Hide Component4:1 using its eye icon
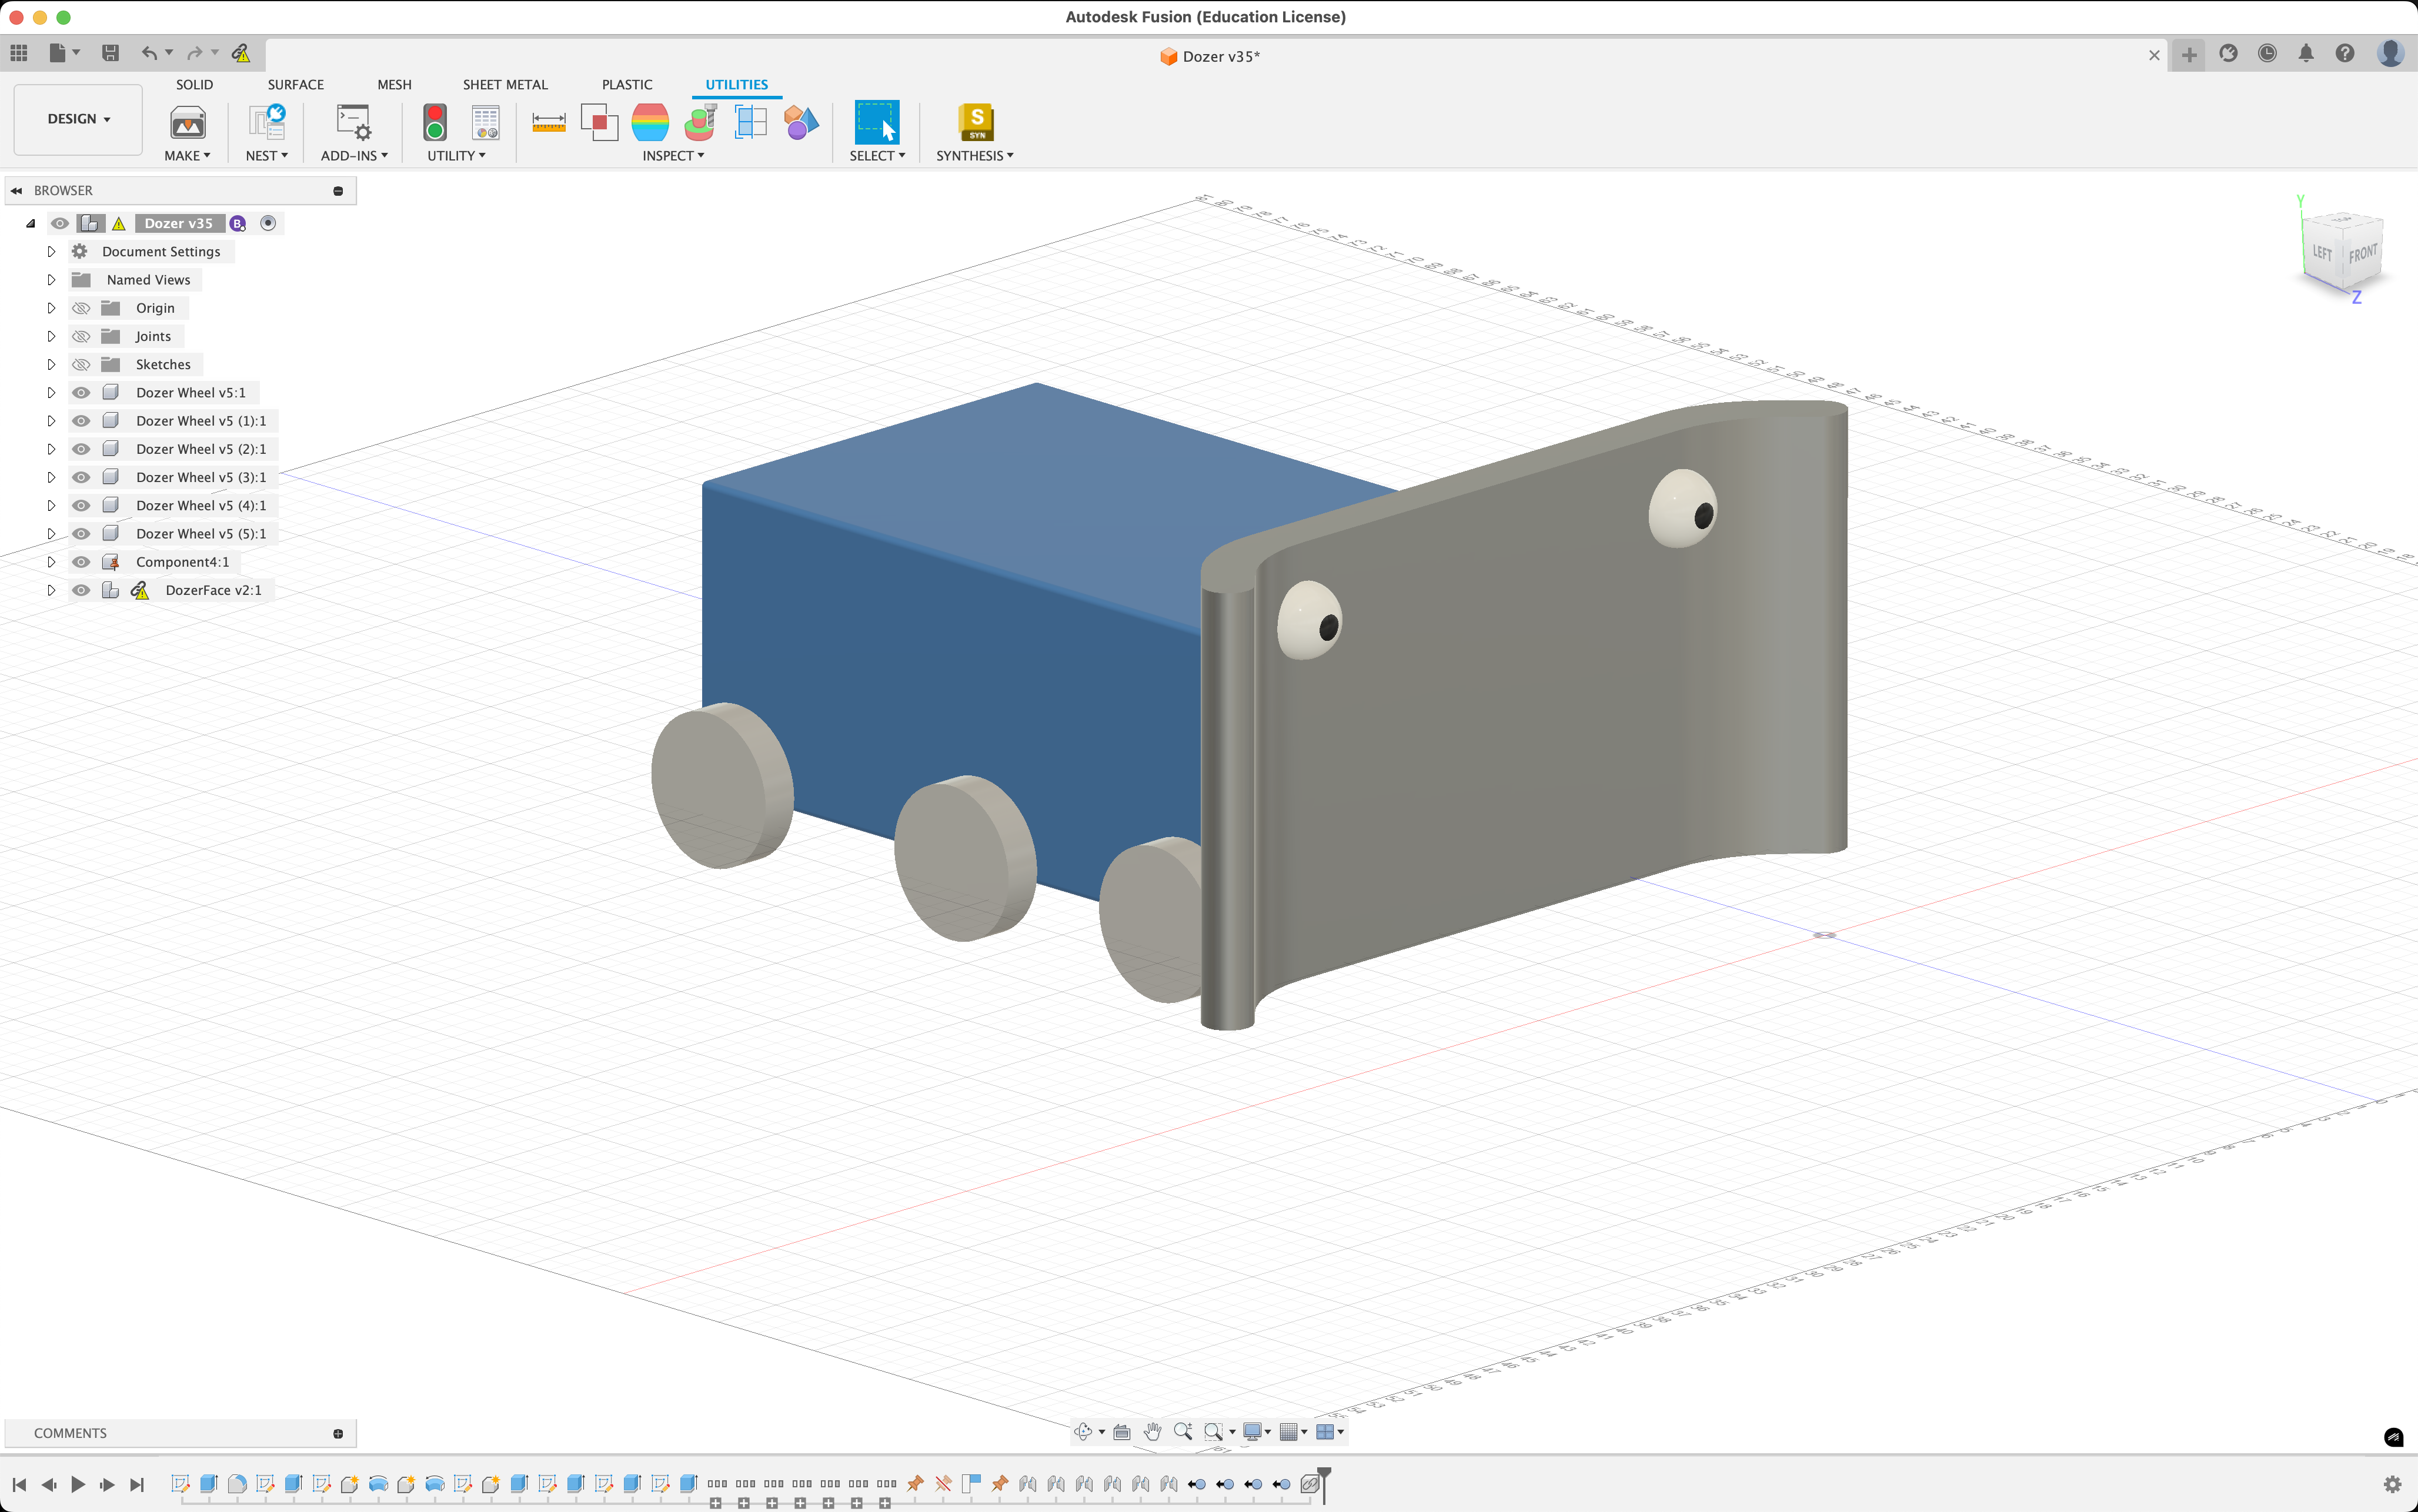Image resolution: width=2418 pixels, height=1512 pixels. coord(81,562)
